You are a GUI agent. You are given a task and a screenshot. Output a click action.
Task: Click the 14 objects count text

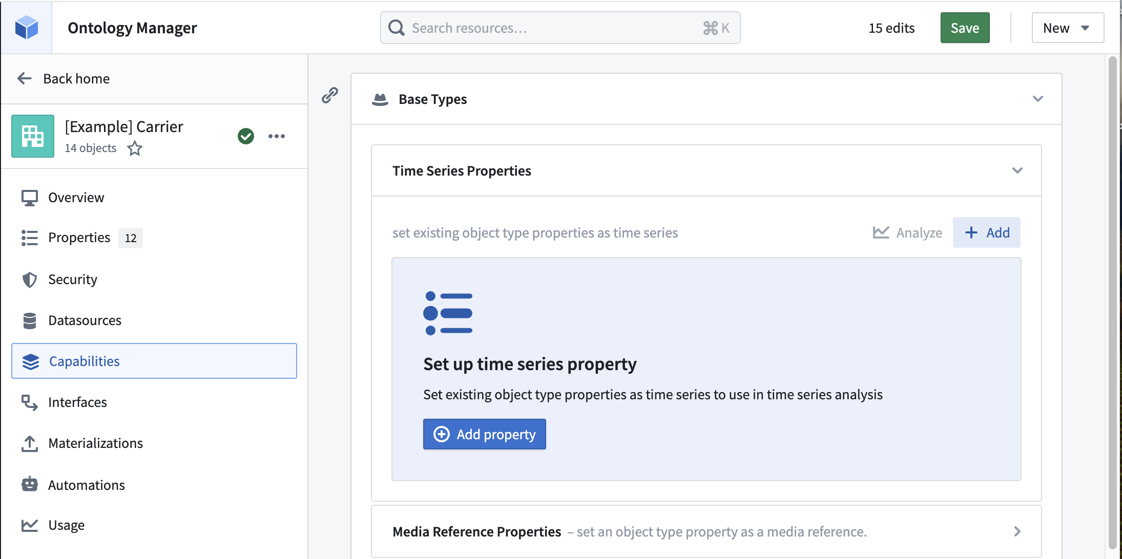pos(91,148)
